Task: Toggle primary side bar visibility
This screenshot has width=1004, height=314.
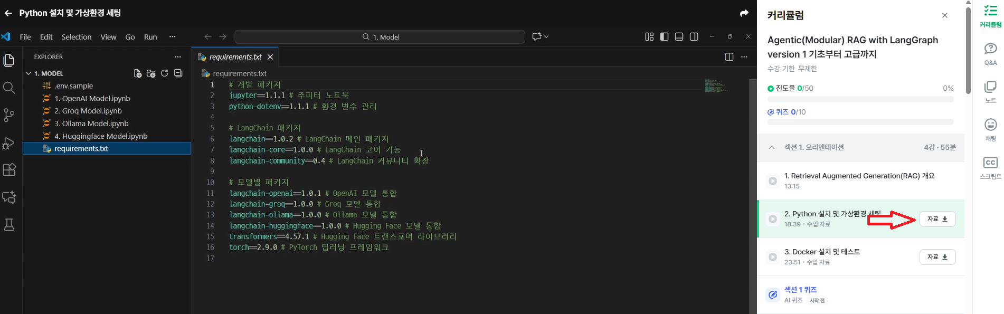Action: pyautogui.click(x=664, y=37)
